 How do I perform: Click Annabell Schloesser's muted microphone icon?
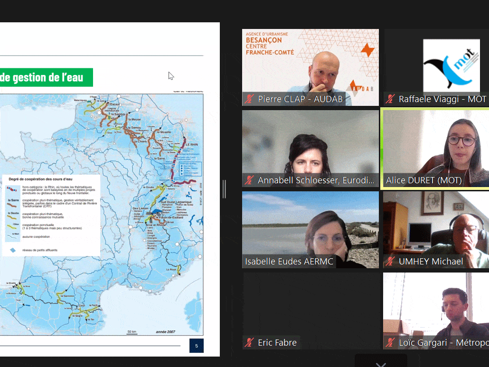click(249, 180)
